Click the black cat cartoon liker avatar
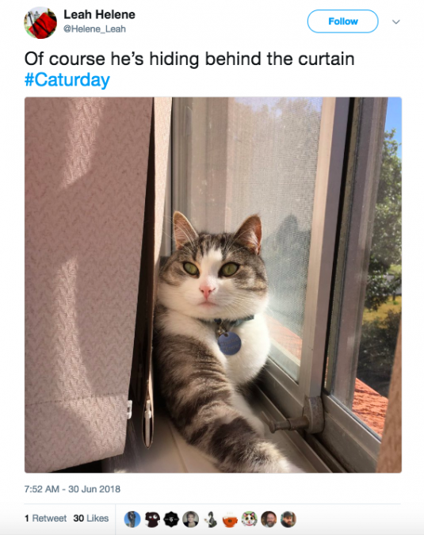This screenshot has height=535, width=424. pos(151,519)
